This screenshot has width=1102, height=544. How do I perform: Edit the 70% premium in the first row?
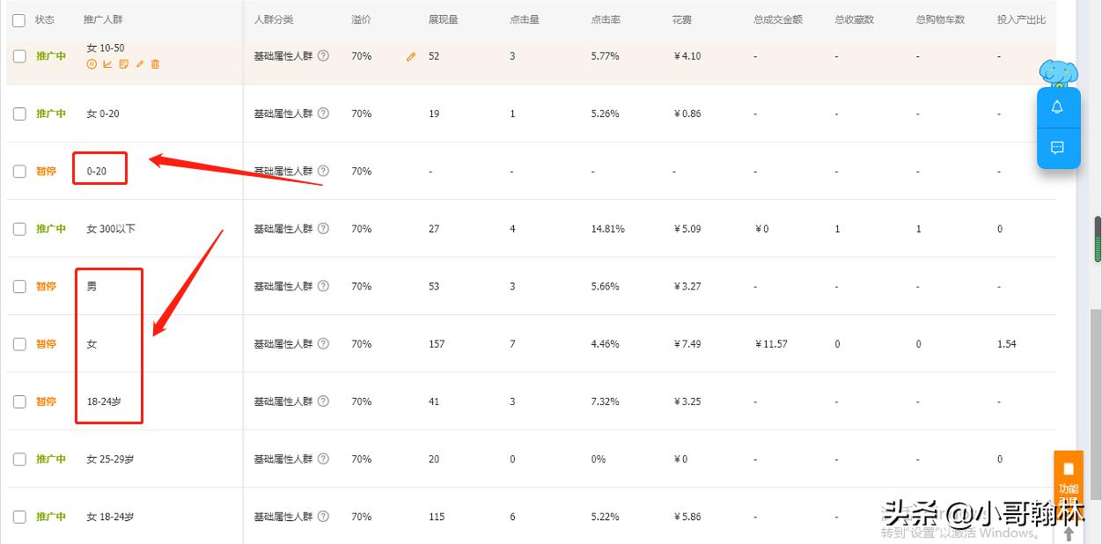click(410, 56)
